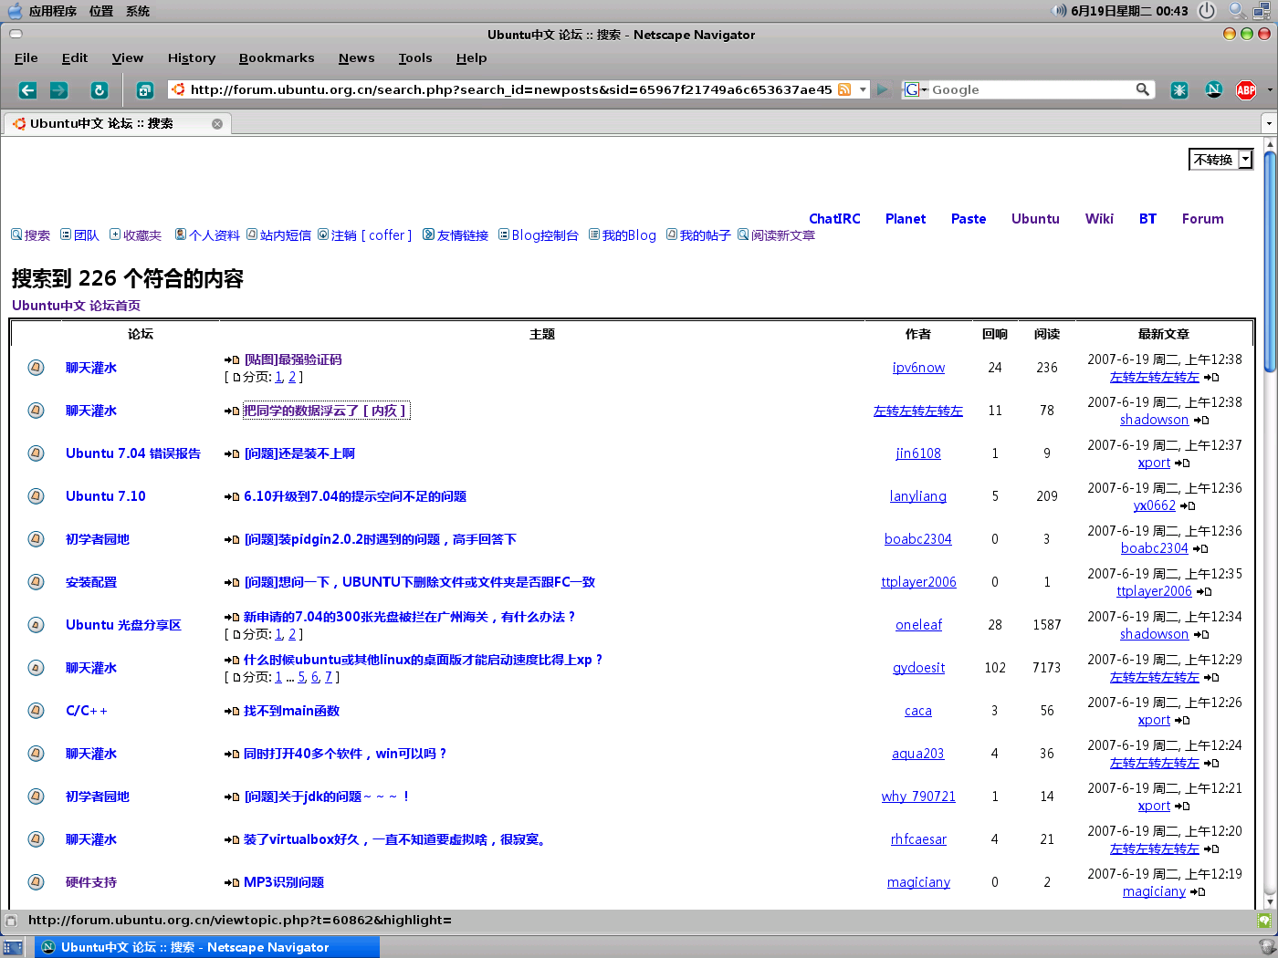Open the Paste link
Screen dimensions: 1278x958
969,219
